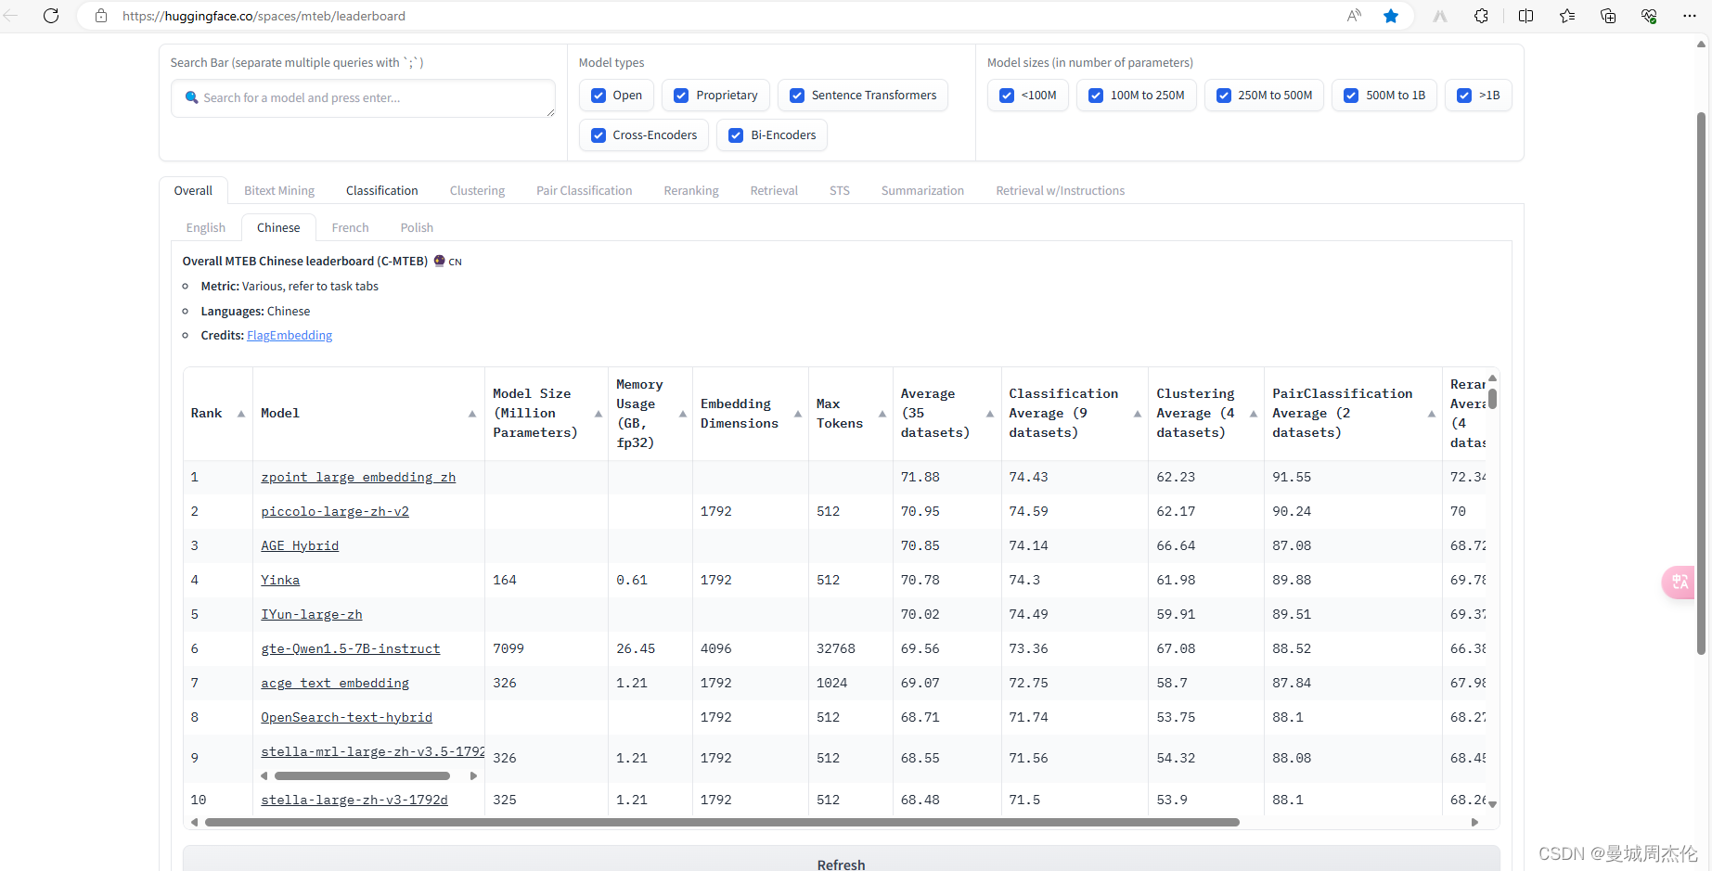The height and width of the screenshot is (871, 1712).
Task: Open browser essentials heart icon
Action: coord(1649,16)
